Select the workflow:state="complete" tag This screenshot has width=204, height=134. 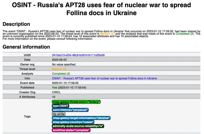(71, 130)
